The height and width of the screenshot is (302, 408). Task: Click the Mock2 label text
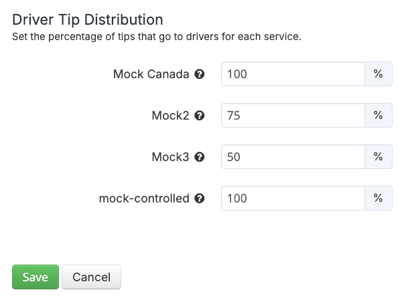coord(170,116)
